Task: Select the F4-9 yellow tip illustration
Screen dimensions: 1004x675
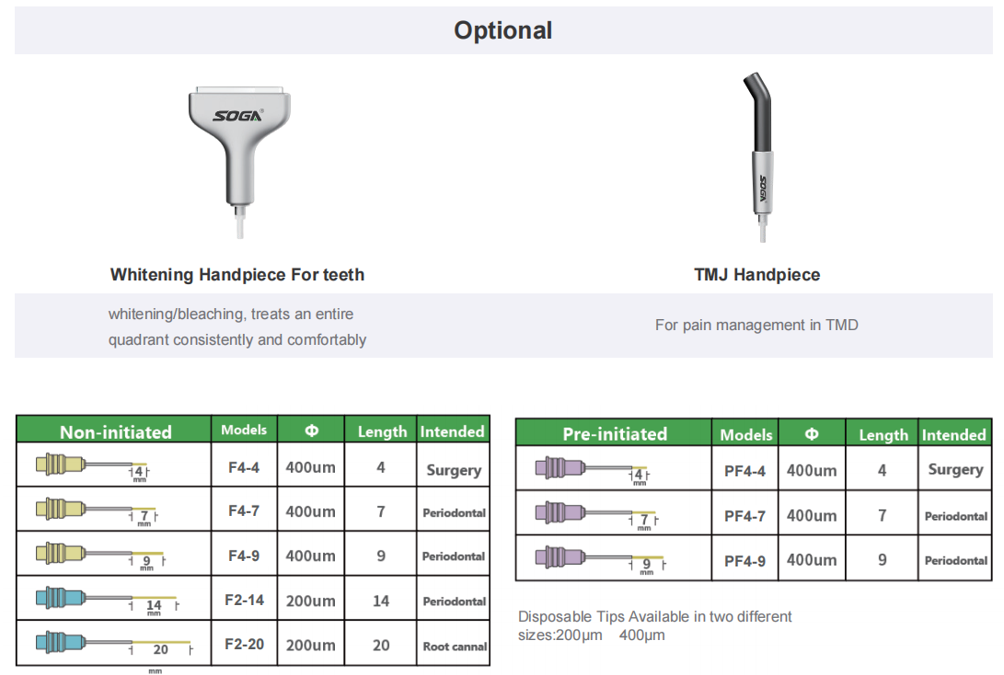Action: coord(101,556)
